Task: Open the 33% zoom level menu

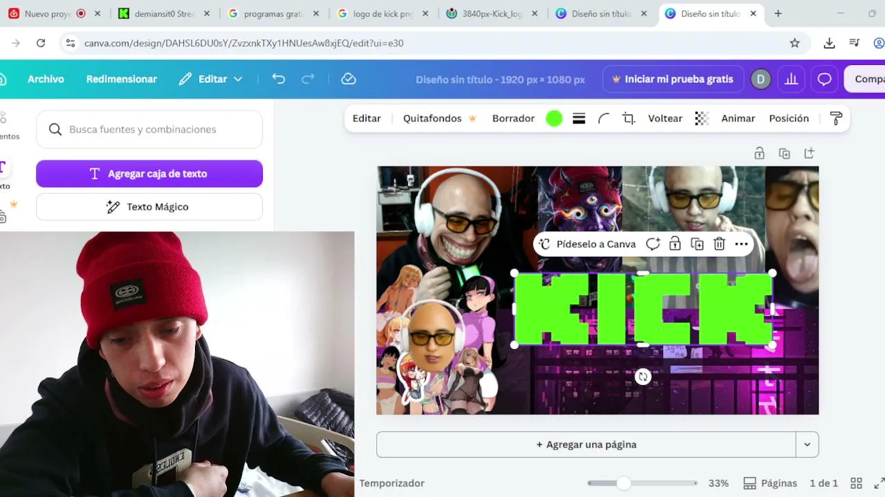Action: click(x=718, y=483)
